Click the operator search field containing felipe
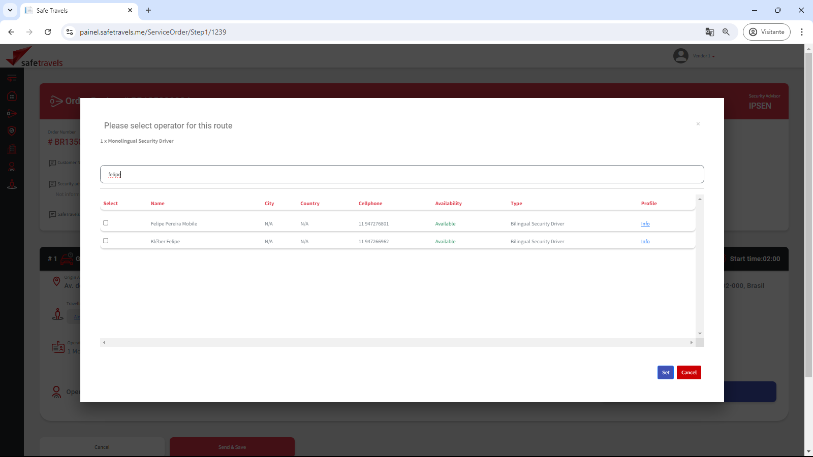Screen dimensions: 813x457 (x=401, y=174)
